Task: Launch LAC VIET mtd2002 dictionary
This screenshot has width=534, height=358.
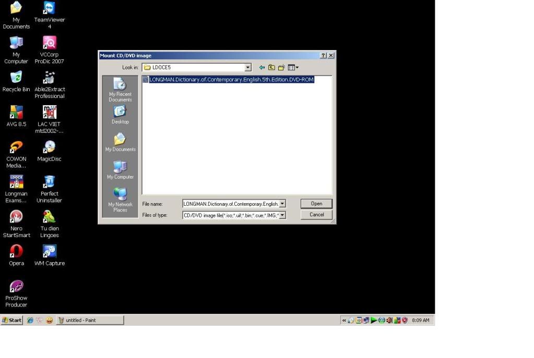Action: click(x=50, y=119)
